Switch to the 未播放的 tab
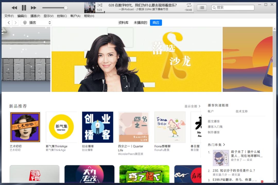Image resolution: width=278 pixels, height=185 pixels. pos(140,23)
